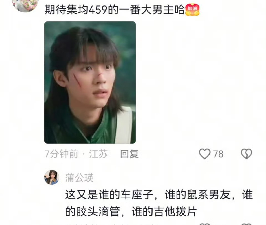The height and width of the screenshot is (225, 266).
Task: Dislike 蒲公瑛's reply via cut-off bottom broken heart
Action: click(x=246, y=224)
